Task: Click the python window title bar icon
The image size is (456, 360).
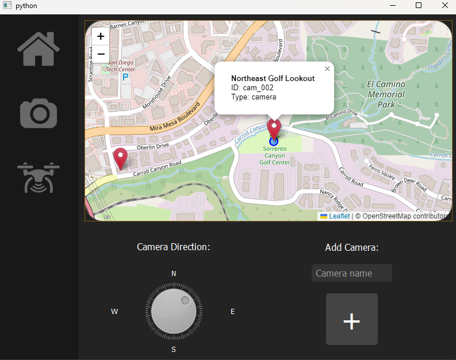Action: 7,5
